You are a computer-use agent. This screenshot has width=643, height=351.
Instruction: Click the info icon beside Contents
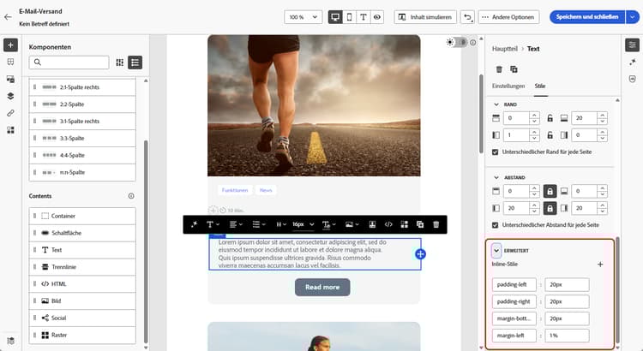(131, 196)
